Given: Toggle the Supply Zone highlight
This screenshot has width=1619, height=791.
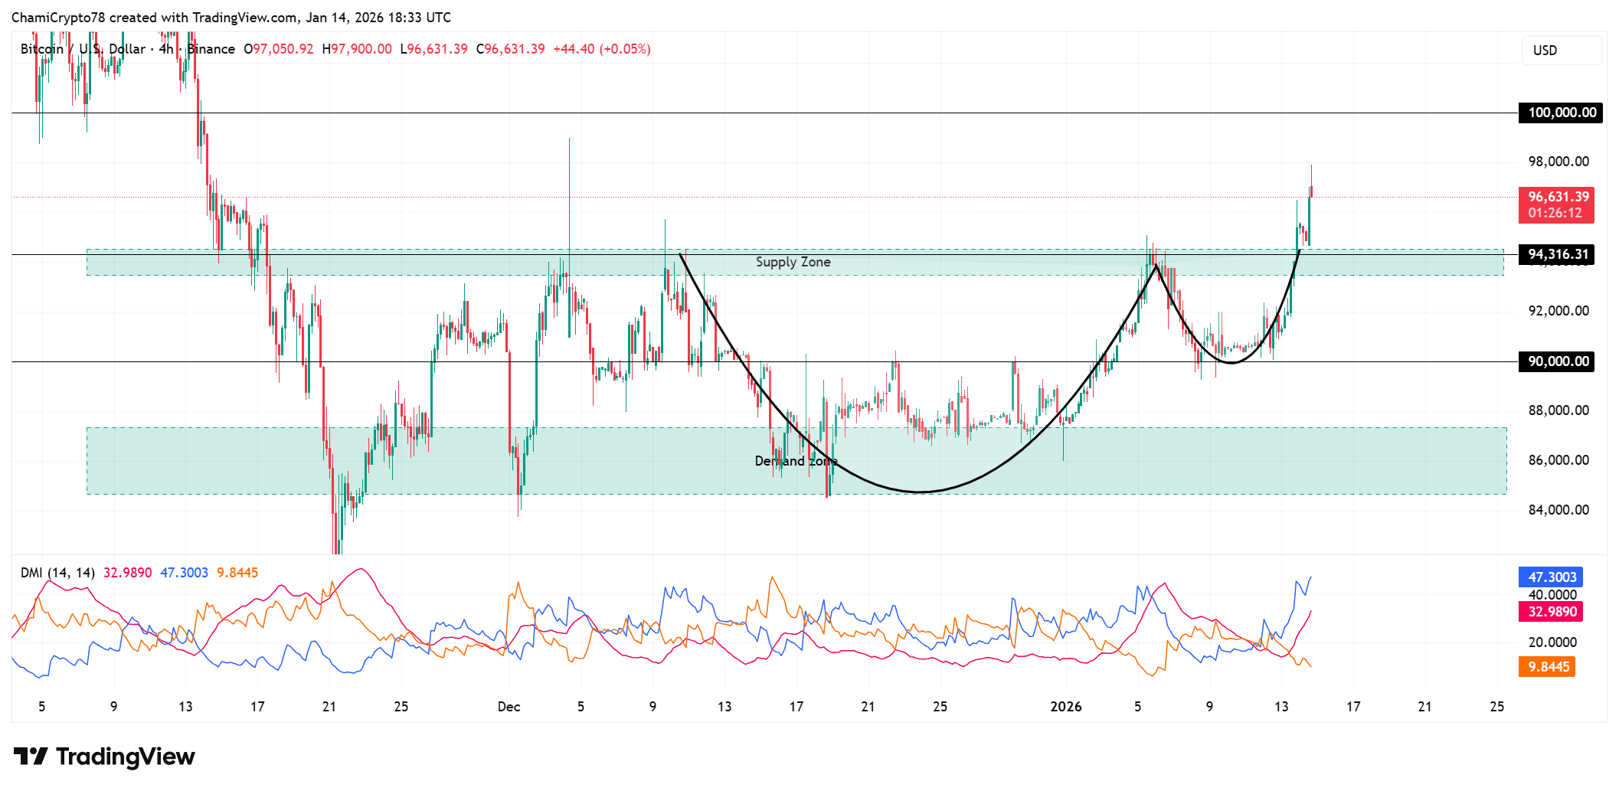Looking at the screenshot, I should pyautogui.click(x=793, y=261).
